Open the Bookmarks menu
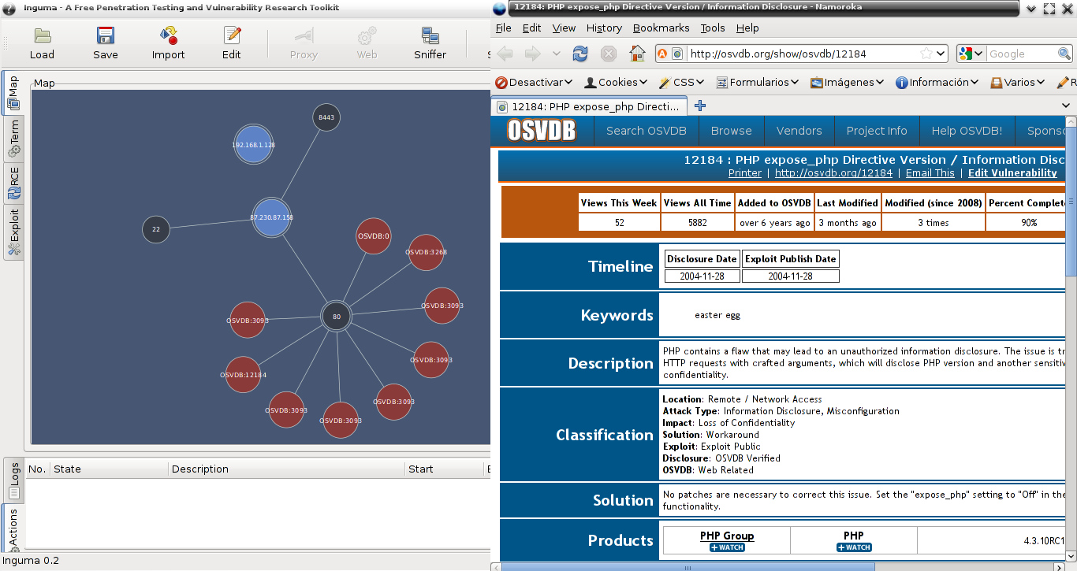 (661, 28)
